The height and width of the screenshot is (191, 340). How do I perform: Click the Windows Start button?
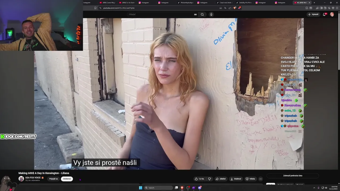point(141,188)
